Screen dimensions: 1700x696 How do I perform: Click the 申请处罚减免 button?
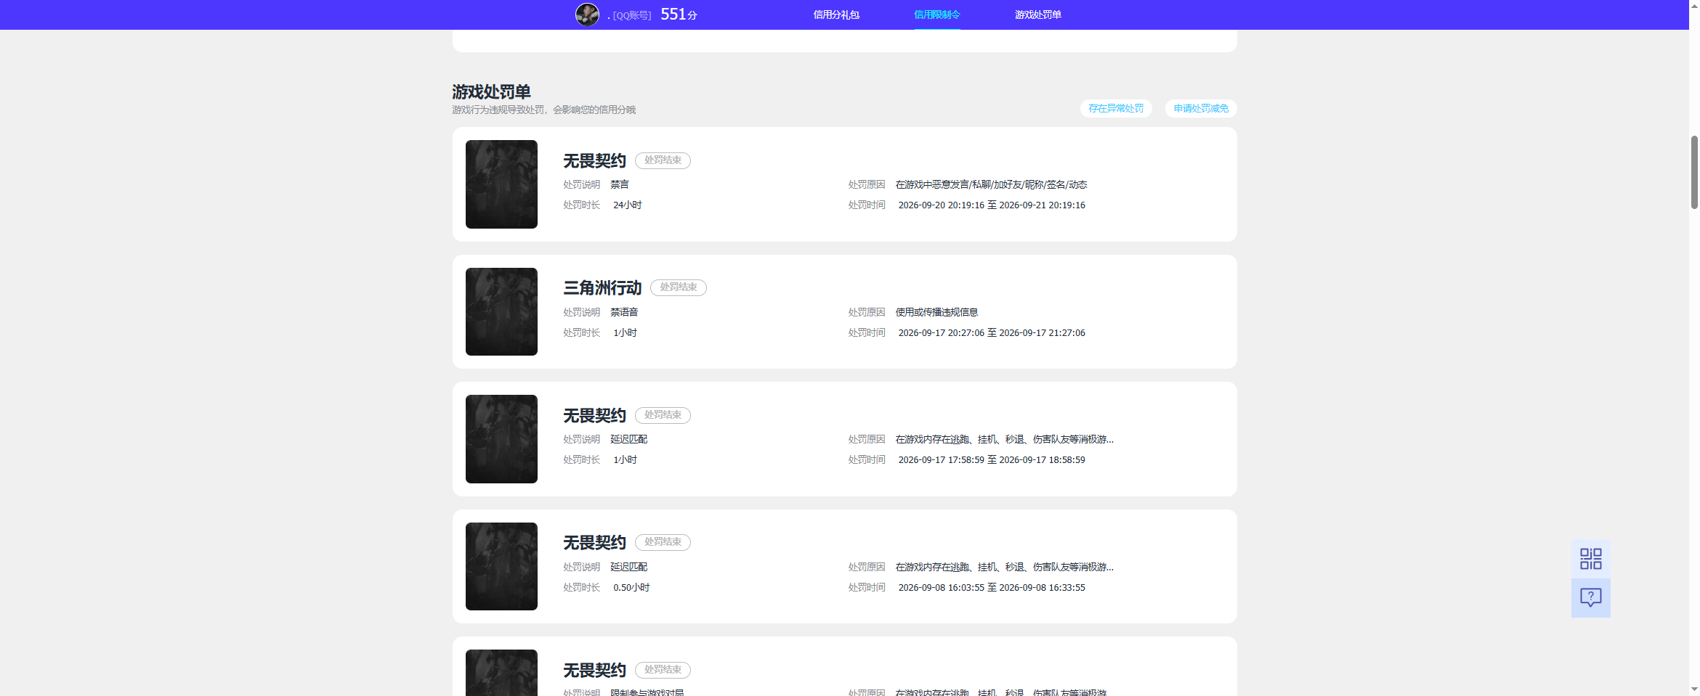(1201, 108)
